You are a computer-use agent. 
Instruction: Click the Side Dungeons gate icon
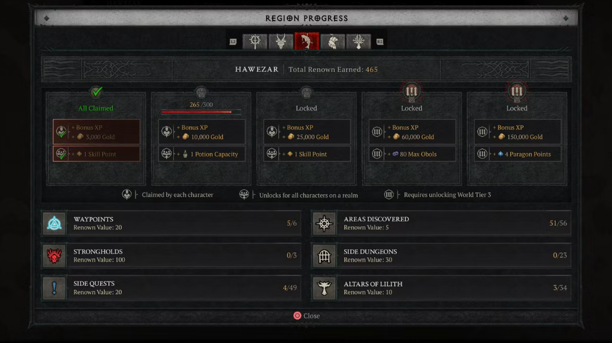tap(325, 256)
